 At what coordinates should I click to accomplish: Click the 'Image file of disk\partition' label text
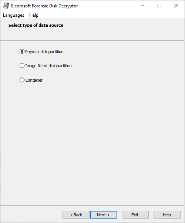(x=48, y=66)
